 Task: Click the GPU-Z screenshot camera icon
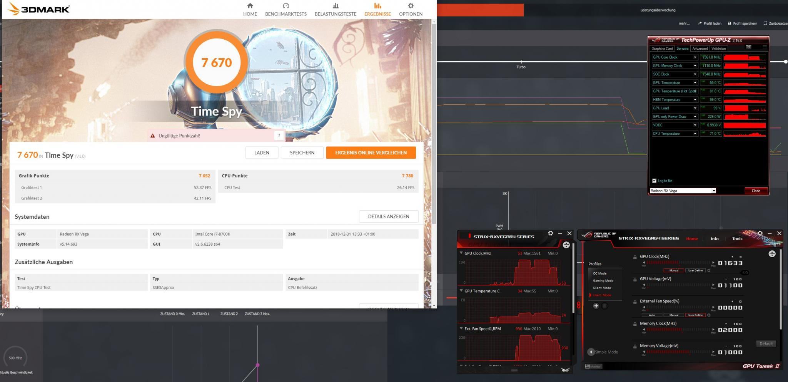(748, 47)
